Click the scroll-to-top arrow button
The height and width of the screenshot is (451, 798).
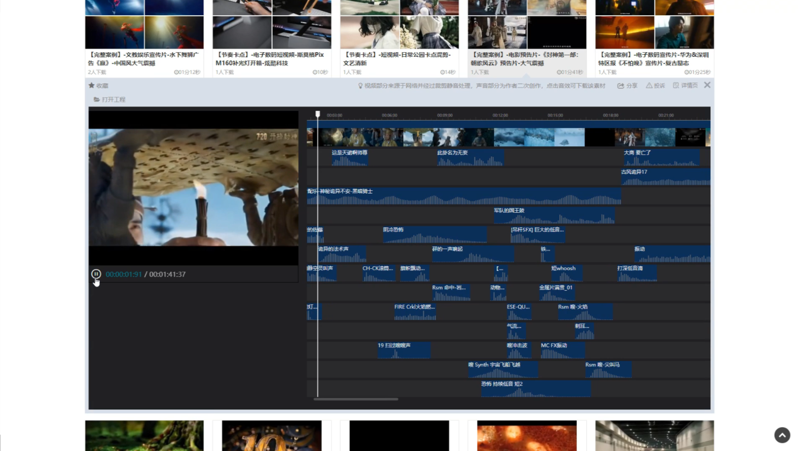[782, 435]
